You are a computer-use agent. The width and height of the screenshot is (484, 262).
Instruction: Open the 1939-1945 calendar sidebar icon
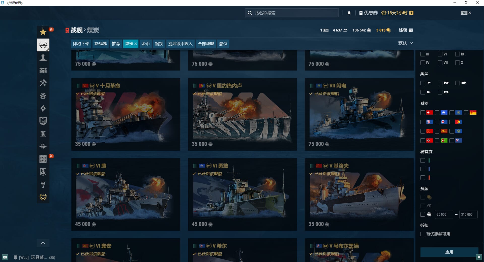(x=43, y=159)
